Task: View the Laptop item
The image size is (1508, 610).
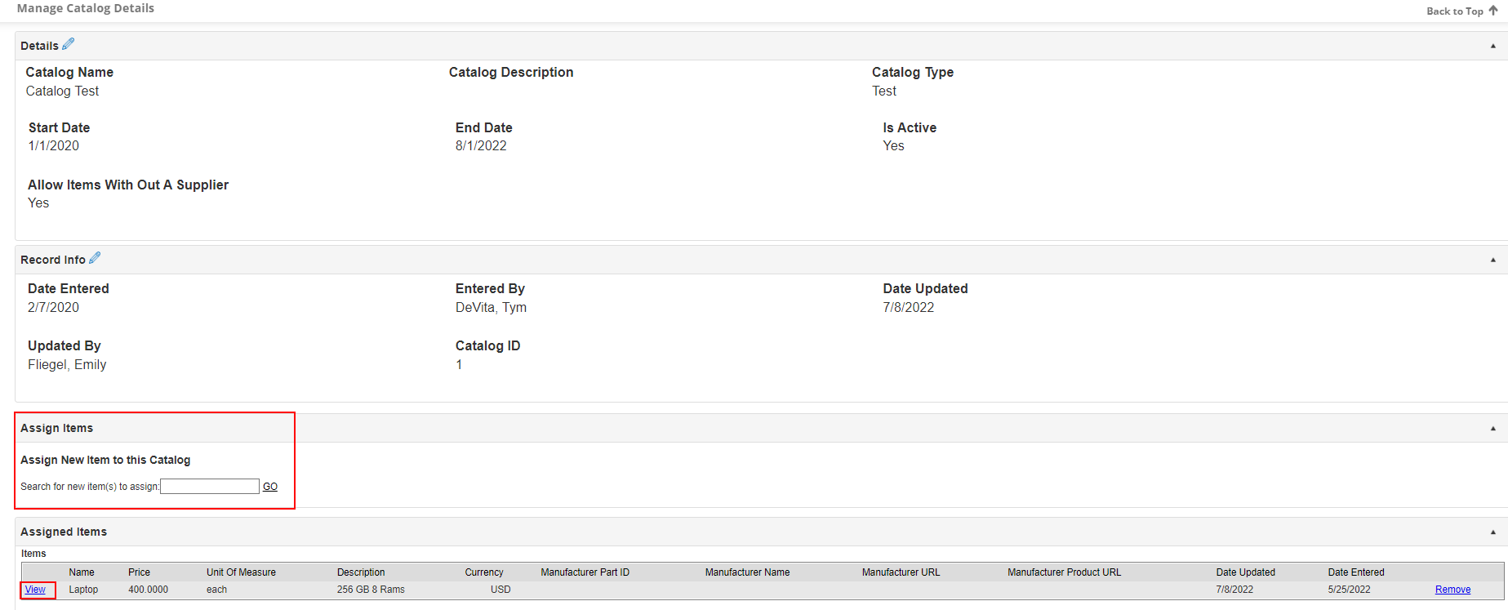Action: [x=35, y=590]
